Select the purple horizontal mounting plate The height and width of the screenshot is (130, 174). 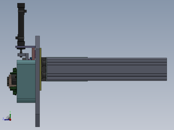coord(25,47)
